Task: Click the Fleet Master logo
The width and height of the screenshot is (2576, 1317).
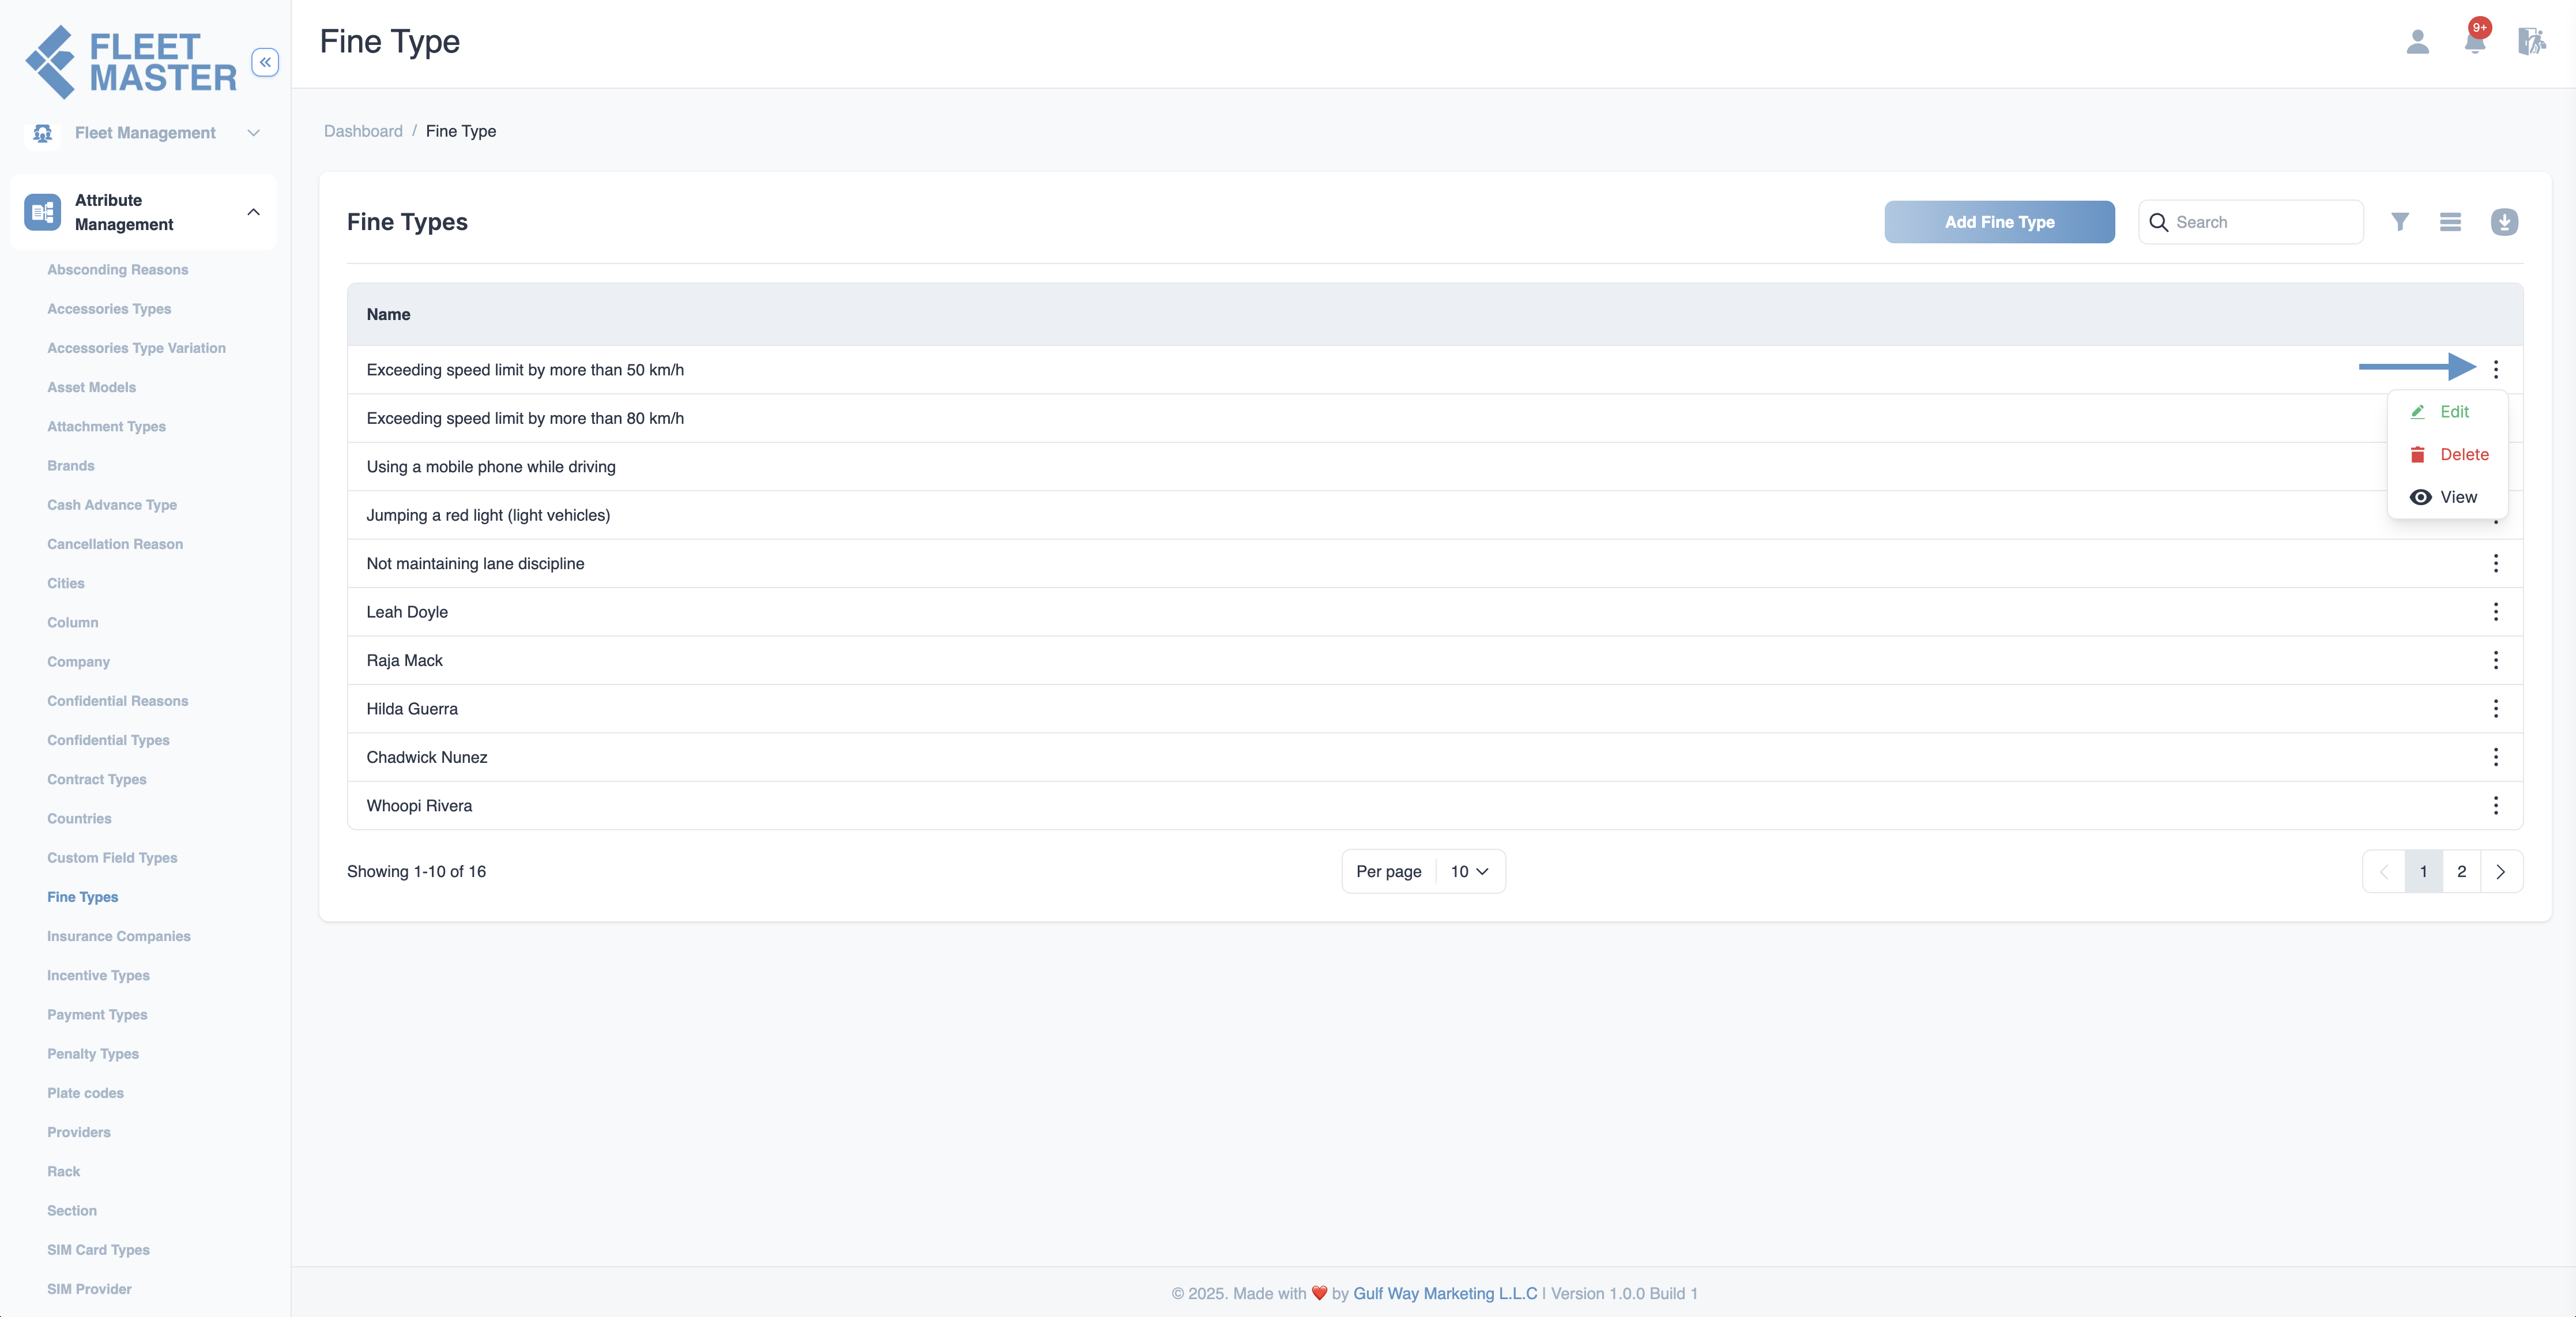Action: point(130,62)
